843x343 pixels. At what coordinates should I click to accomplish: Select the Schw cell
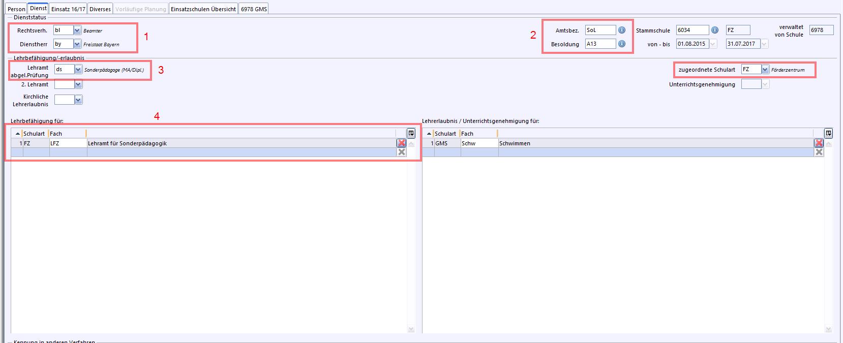coord(479,143)
